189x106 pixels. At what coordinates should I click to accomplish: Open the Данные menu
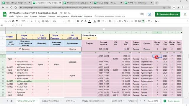tap(51, 16)
